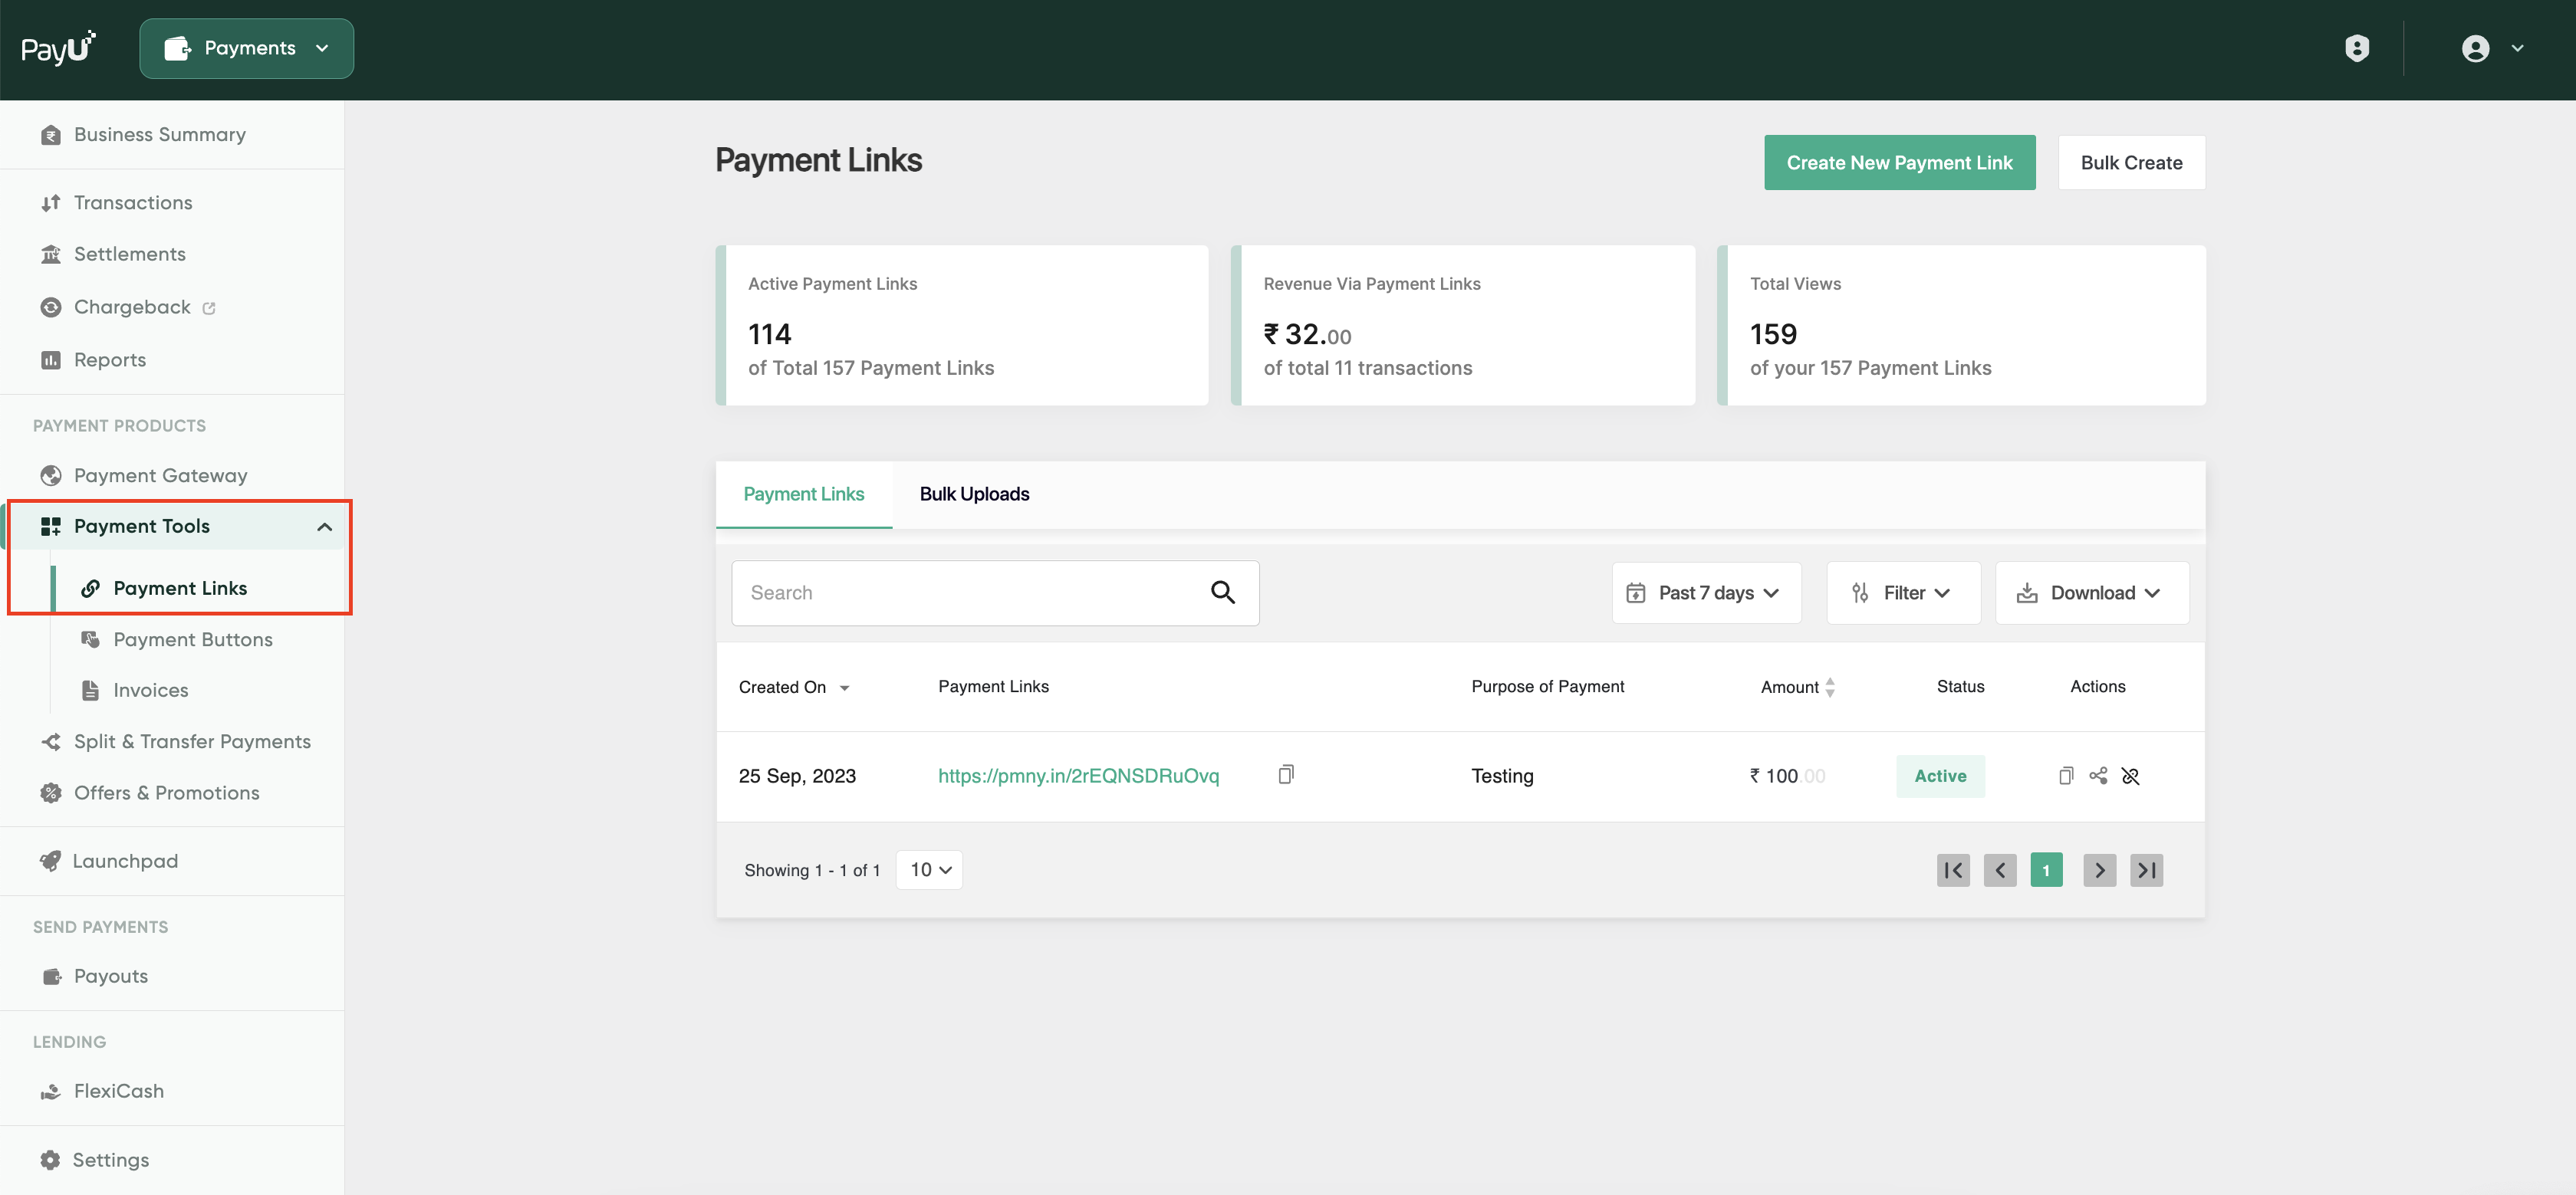2576x1195 pixels.
Task: Click the share icon in Actions column
Action: point(2098,776)
